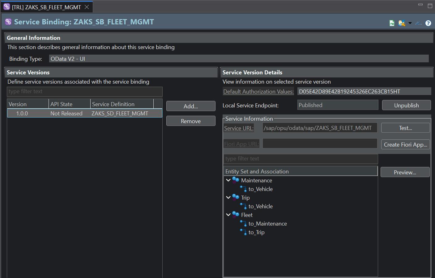Click the Version column header
This screenshot has height=278, width=435.
click(28, 104)
